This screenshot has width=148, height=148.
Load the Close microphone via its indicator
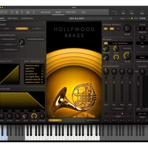point(106,113)
